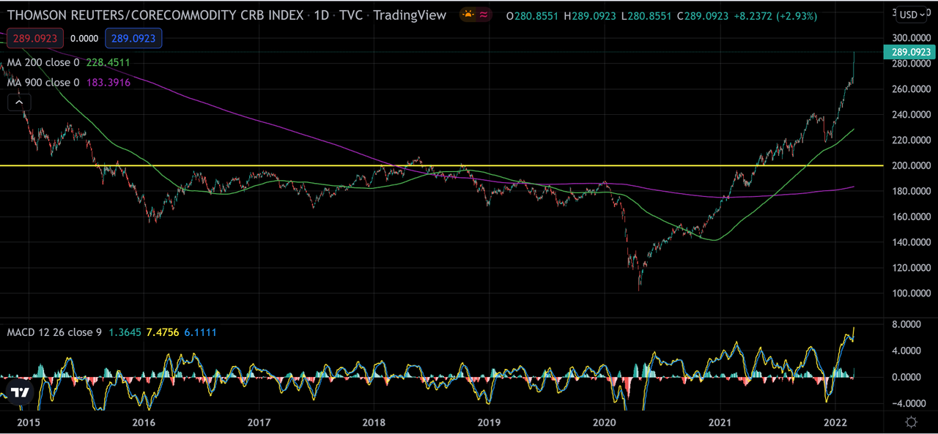The width and height of the screenshot is (938, 434).
Task: Click the MA 200 value 228.4511
Action: pos(108,63)
